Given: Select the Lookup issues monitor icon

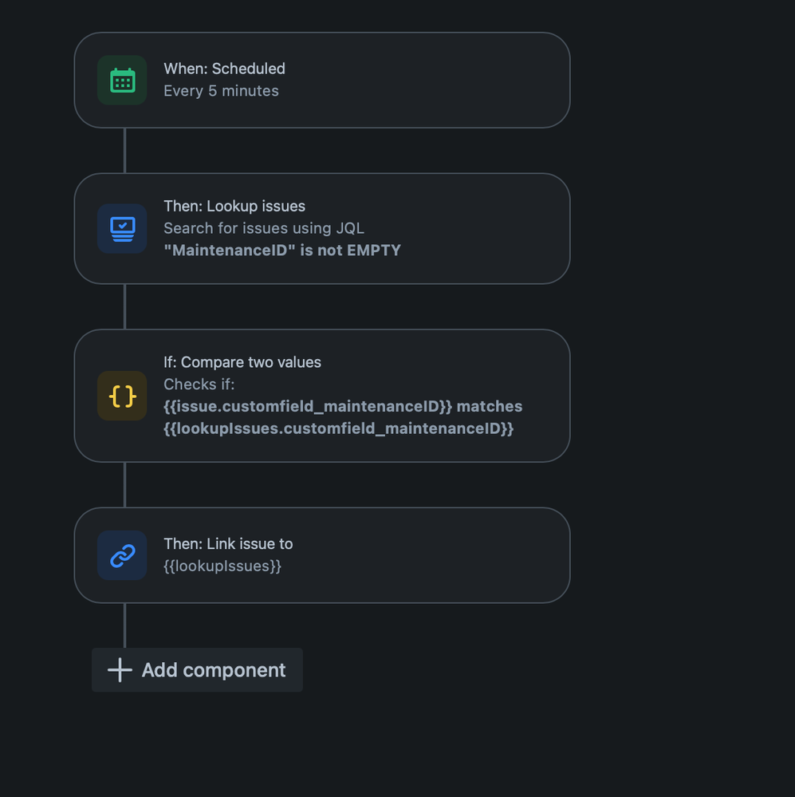Looking at the screenshot, I should (x=122, y=229).
